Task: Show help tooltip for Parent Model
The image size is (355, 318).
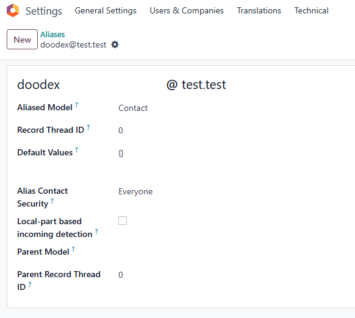Action: click(73, 249)
